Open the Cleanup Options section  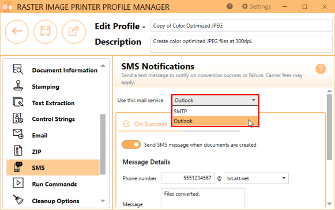(55, 201)
